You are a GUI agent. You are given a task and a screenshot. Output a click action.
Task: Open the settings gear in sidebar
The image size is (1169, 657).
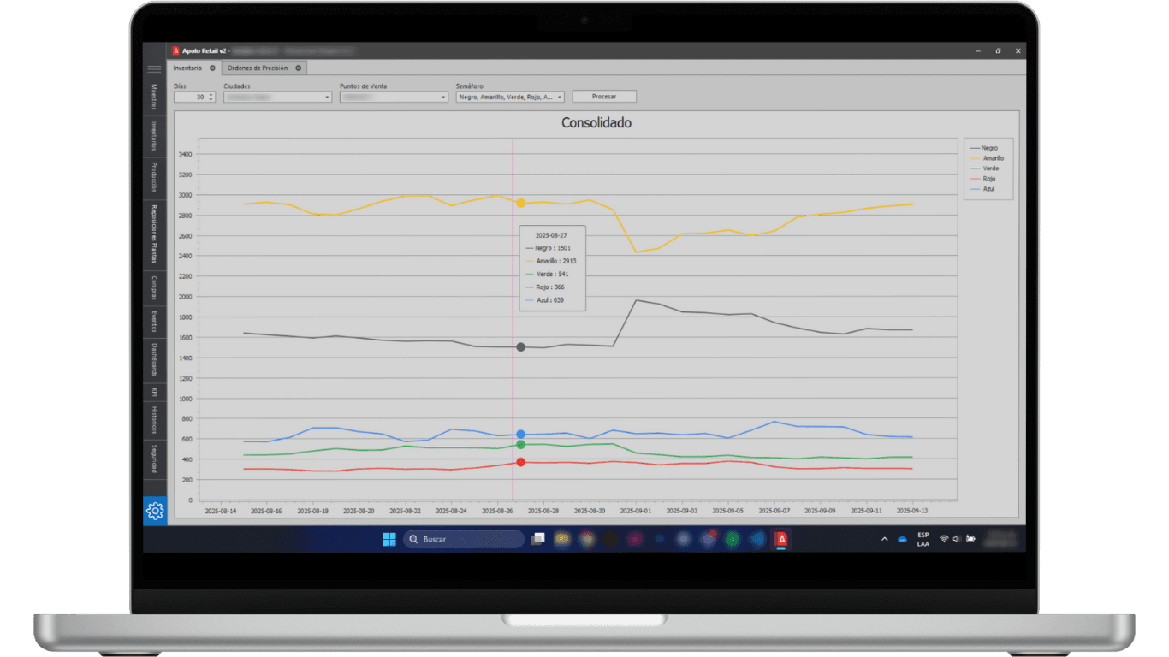tap(155, 511)
